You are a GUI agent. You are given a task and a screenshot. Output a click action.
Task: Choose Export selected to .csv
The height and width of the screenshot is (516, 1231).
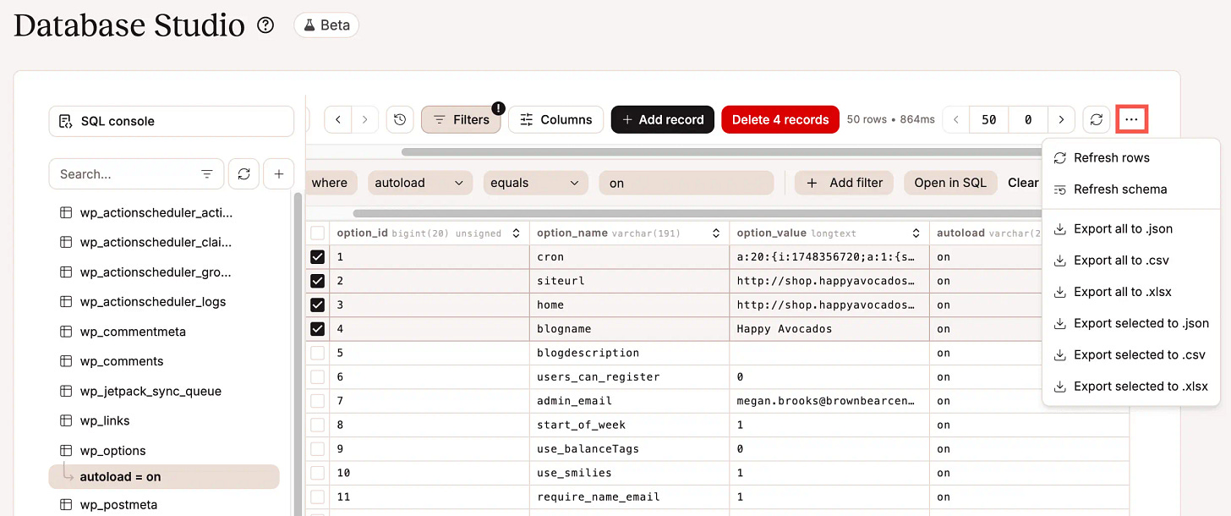[x=1130, y=354]
